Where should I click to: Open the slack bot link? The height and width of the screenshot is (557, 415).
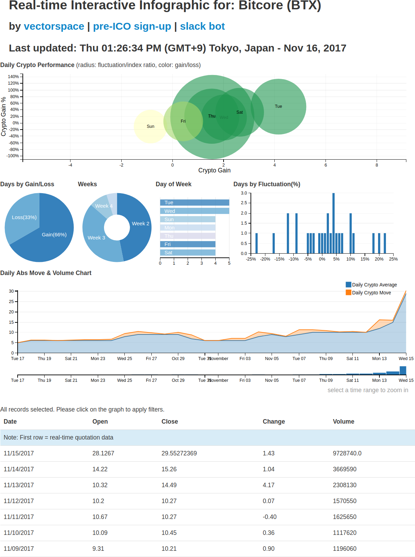tap(202, 26)
